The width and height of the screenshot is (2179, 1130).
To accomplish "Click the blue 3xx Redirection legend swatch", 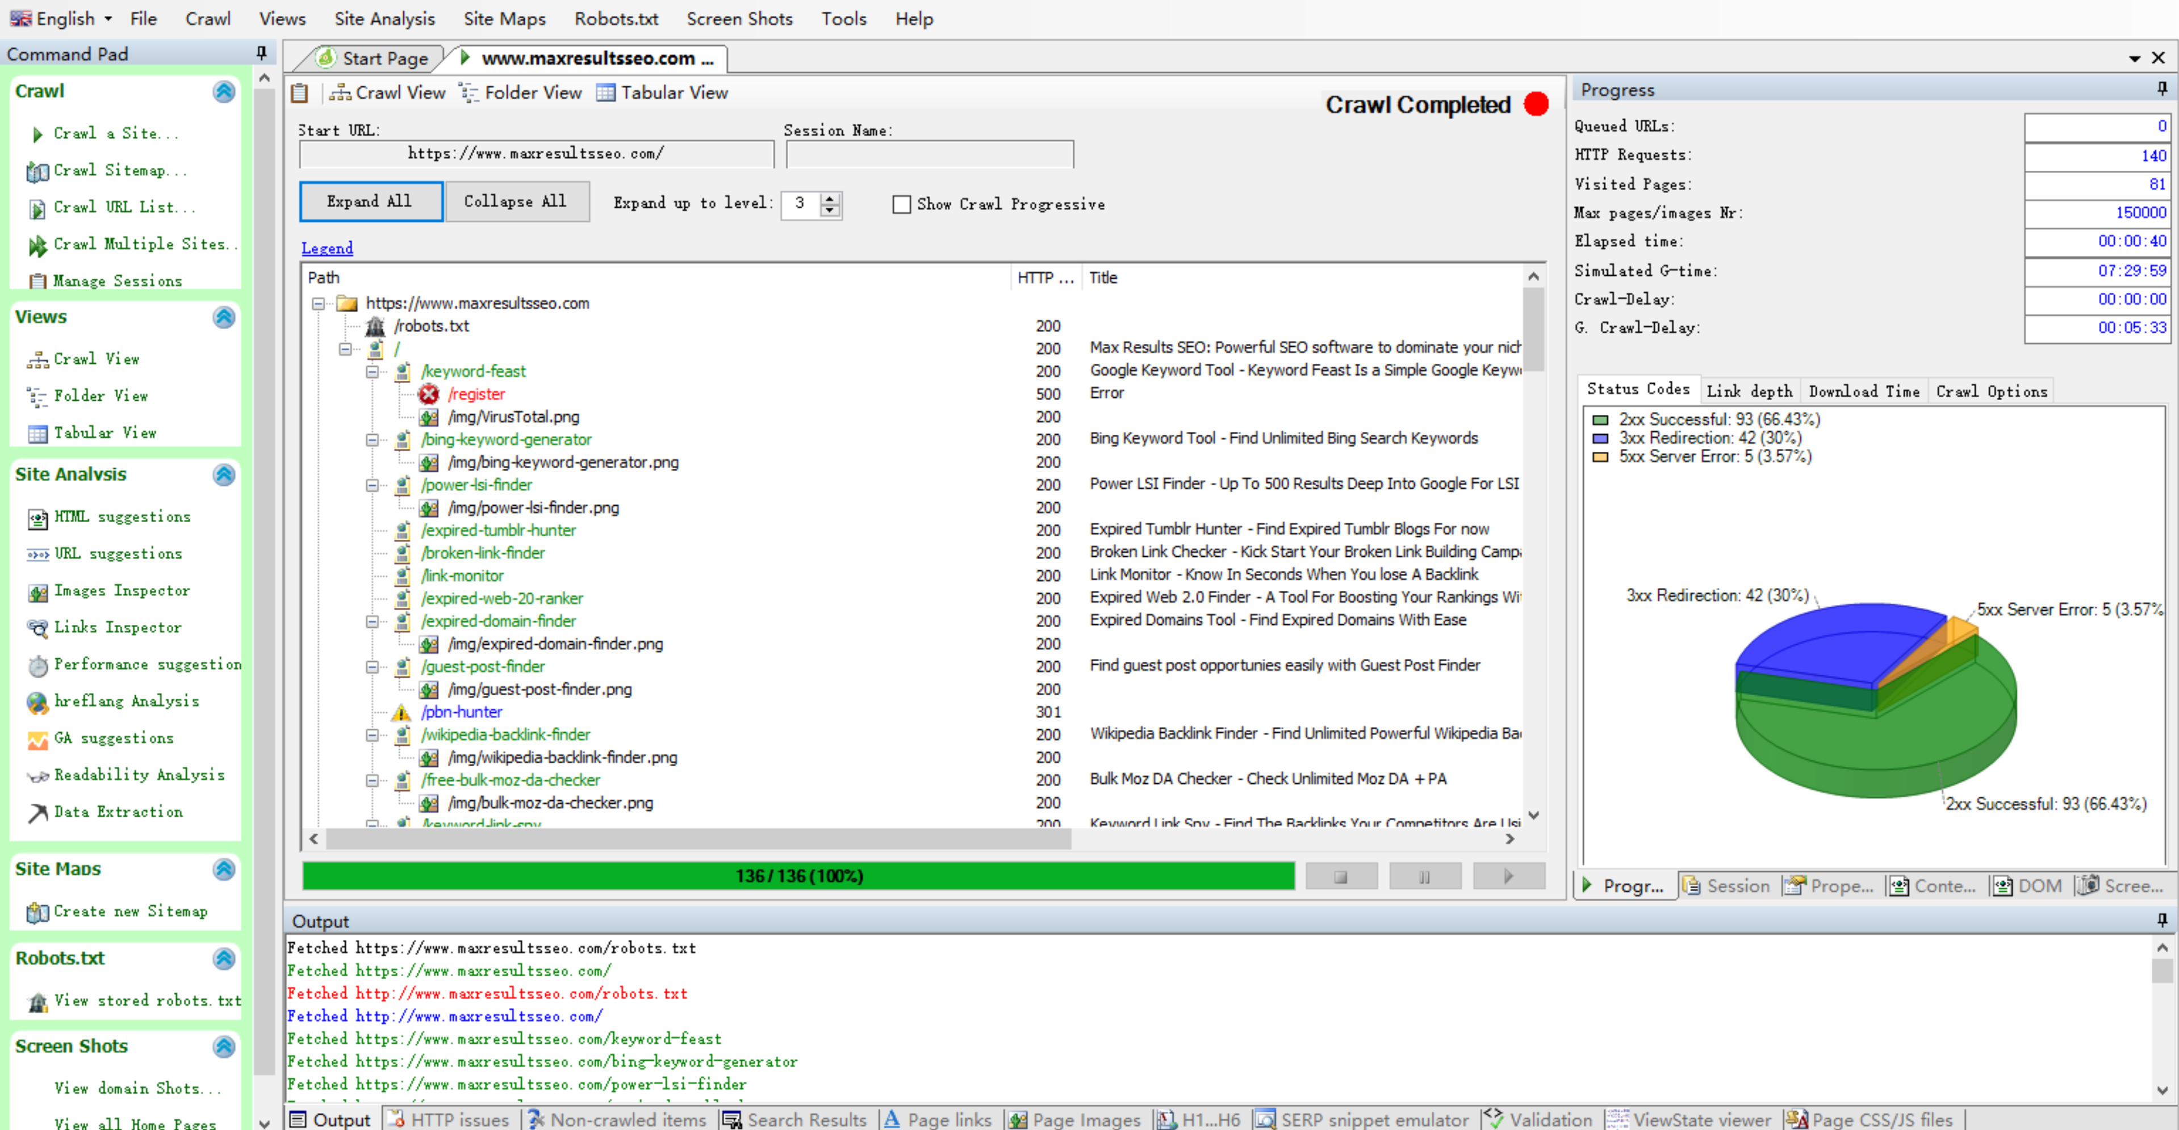I will (1600, 438).
